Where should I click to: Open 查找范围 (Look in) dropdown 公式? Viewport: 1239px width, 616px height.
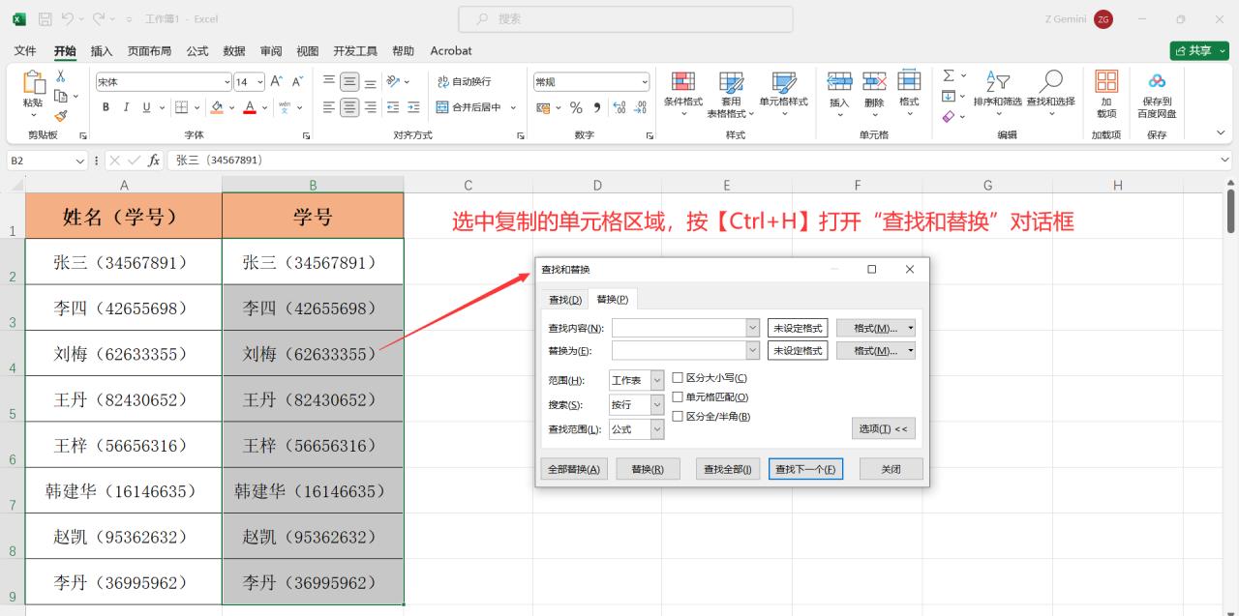click(657, 428)
